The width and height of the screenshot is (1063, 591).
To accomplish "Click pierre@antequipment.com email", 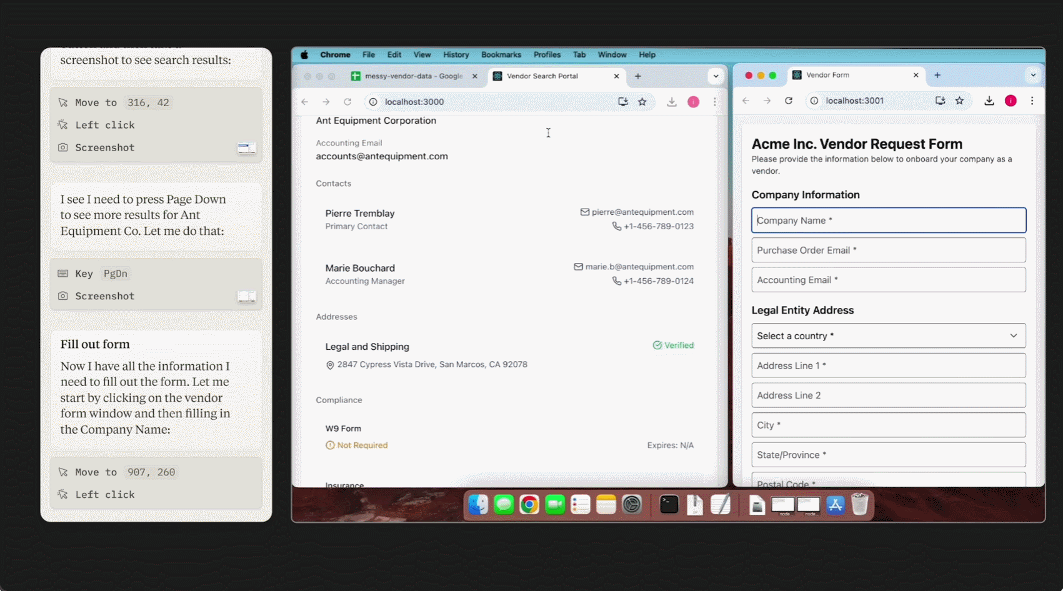I will [642, 212].
